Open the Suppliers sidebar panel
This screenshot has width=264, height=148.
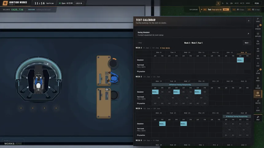click(x=258, y=35)
